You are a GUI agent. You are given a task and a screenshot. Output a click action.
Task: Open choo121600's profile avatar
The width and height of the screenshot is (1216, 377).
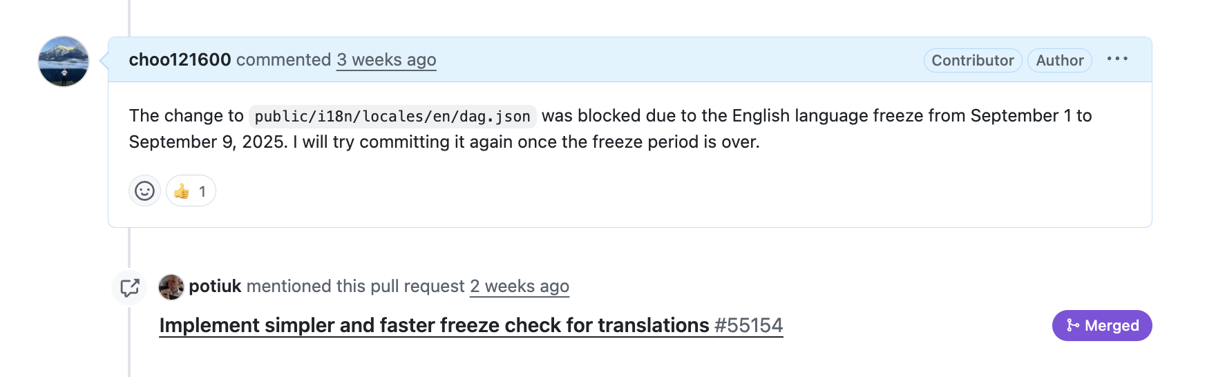(64, 61)
